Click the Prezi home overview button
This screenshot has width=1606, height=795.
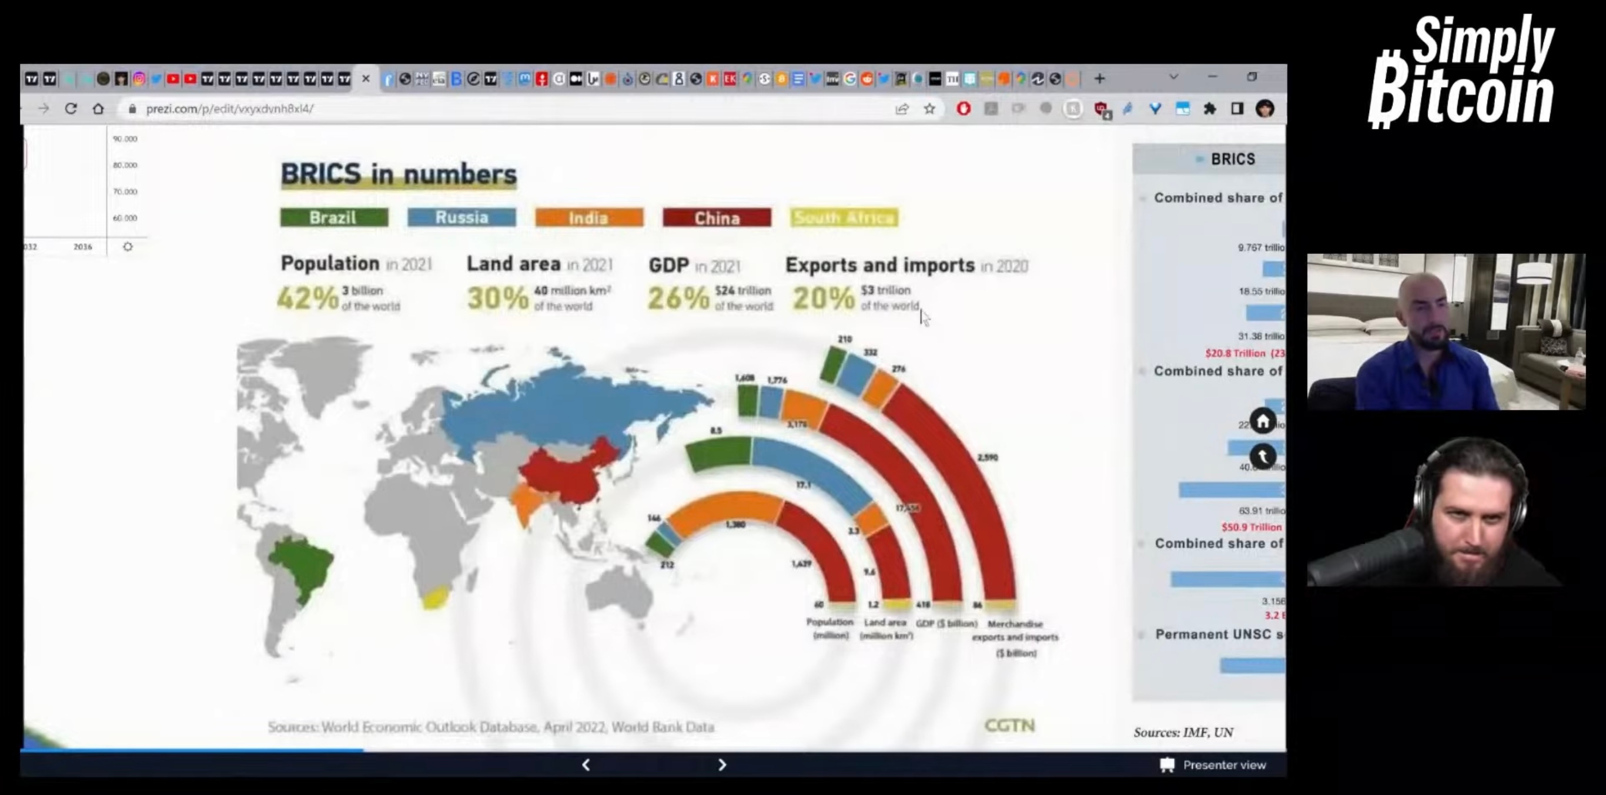[1263, 421]
